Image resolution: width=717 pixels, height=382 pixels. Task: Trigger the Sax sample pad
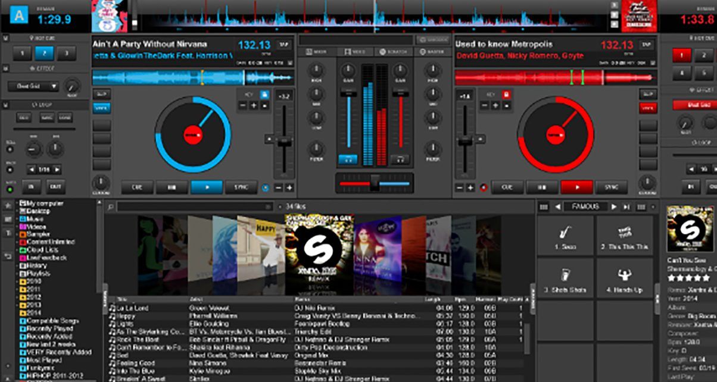tap(565, 236)
